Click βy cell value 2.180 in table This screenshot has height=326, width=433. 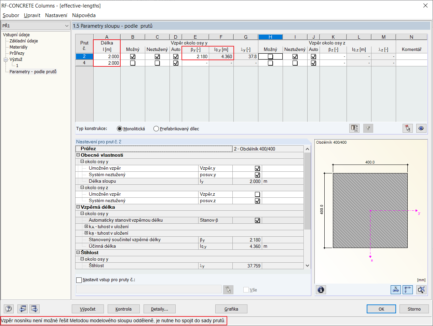tap(195, 56)
